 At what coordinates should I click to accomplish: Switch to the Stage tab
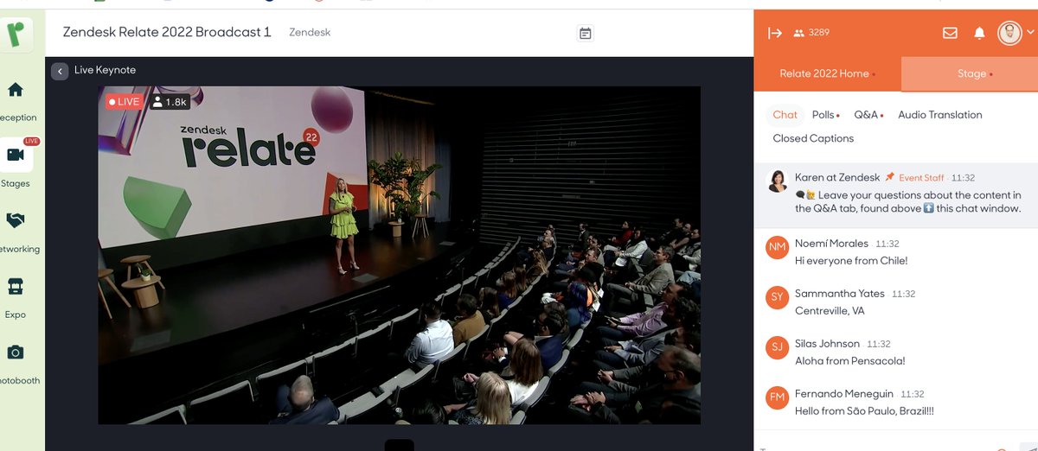970,73
